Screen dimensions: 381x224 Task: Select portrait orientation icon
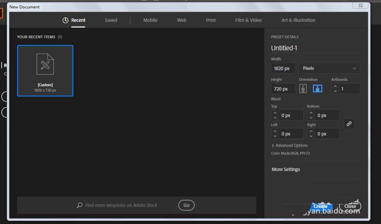[x=303, y=89]
